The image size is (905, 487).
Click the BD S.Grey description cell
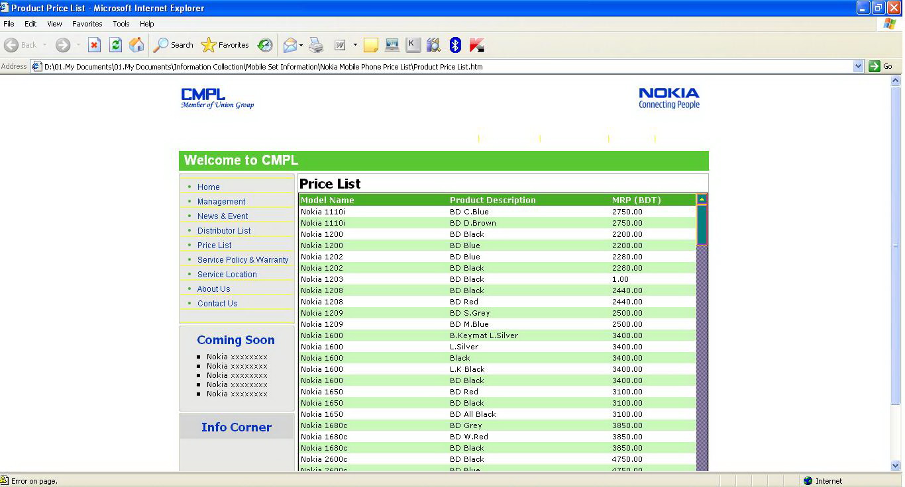[x=470, y=313]
